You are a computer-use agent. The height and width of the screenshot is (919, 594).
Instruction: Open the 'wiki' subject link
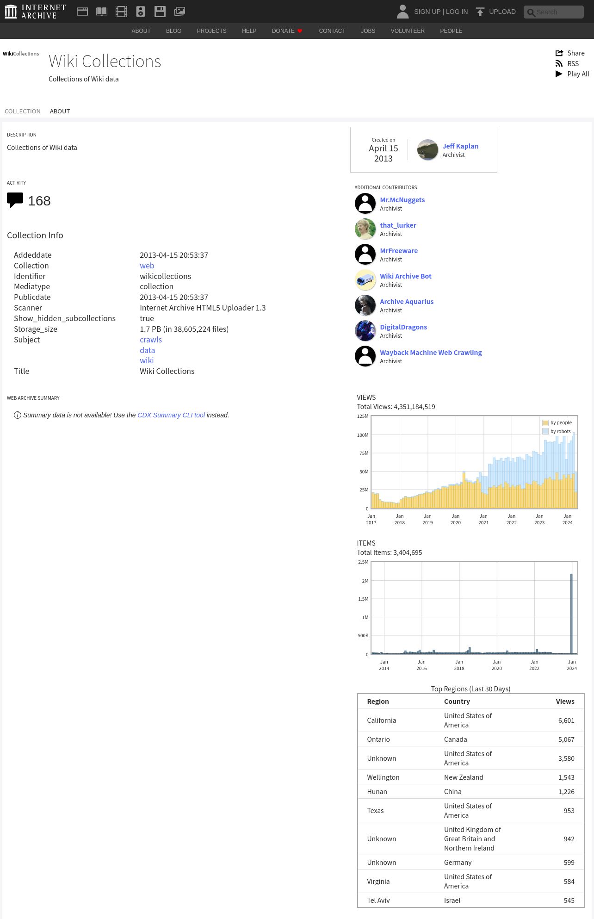pos(147,360)
